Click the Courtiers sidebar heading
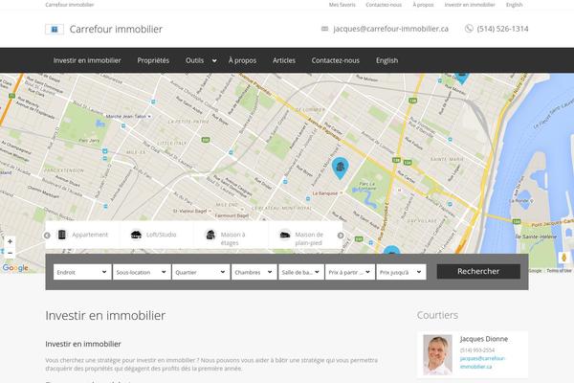The width and height of the screenshot is (574, 383). point(437,315)
